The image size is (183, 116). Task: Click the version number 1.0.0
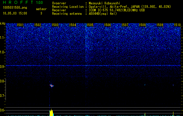[x=40, y=3]
